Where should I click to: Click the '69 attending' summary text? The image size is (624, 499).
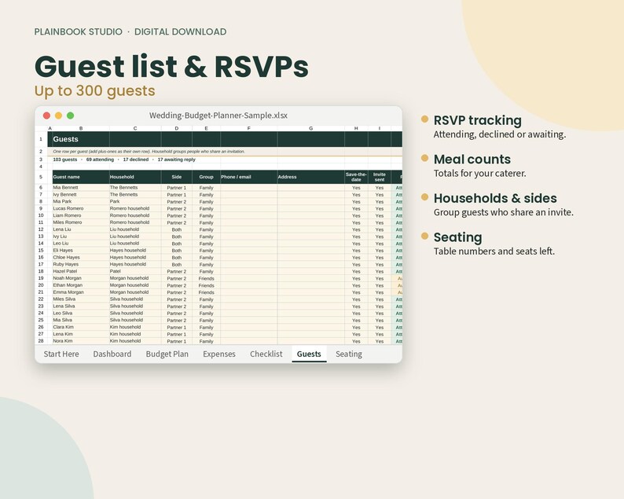point(100,160)
